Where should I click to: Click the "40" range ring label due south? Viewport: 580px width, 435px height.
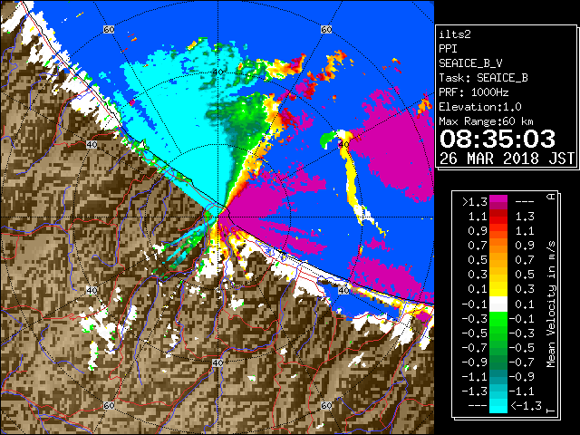click(217, 363)
